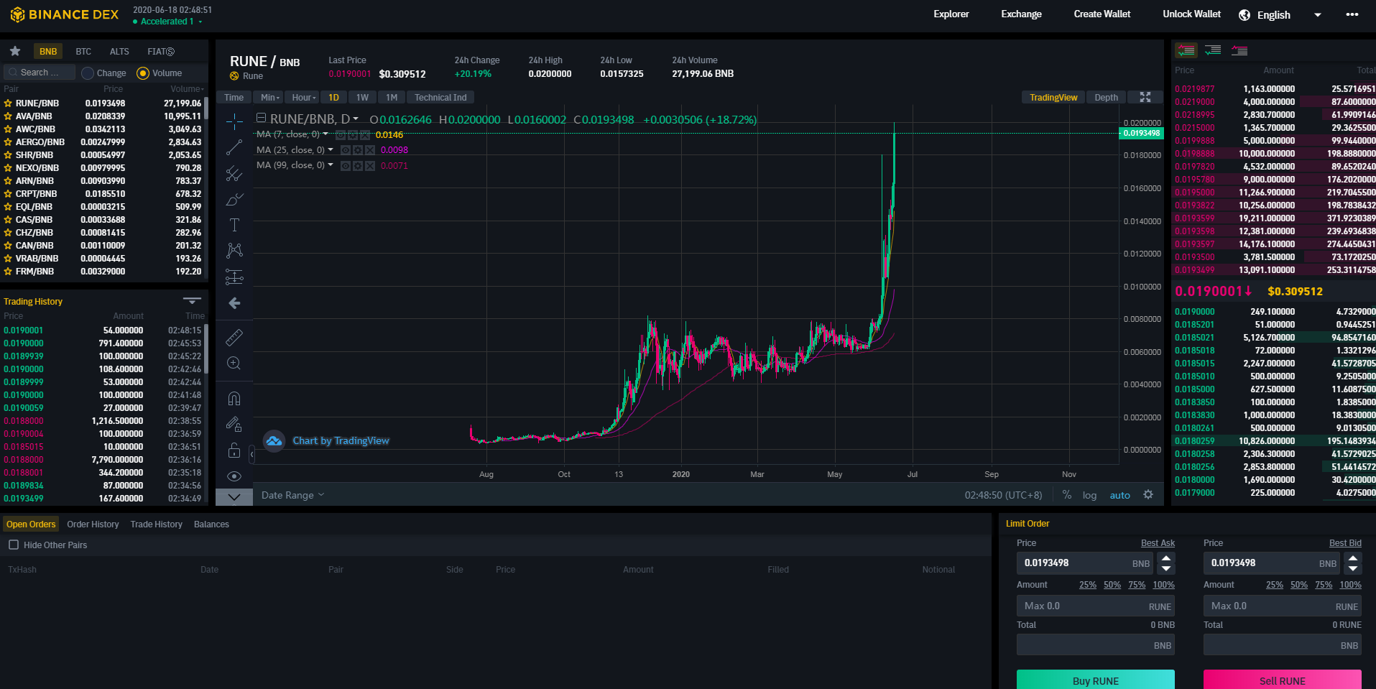Show sell-orders-only order book view
This screenshot has width=1376, height=689.
[1239, 50]
